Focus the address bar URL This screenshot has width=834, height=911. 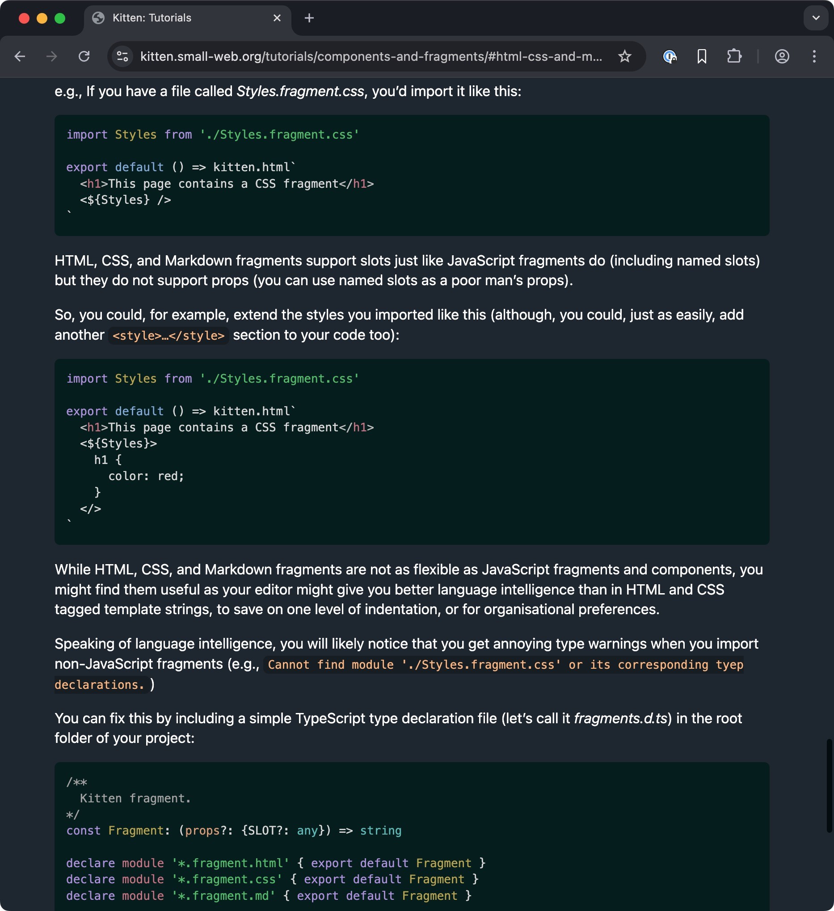[x=371, y=56]
